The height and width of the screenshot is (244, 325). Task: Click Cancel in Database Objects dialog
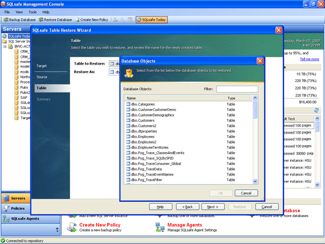point(246,193)
